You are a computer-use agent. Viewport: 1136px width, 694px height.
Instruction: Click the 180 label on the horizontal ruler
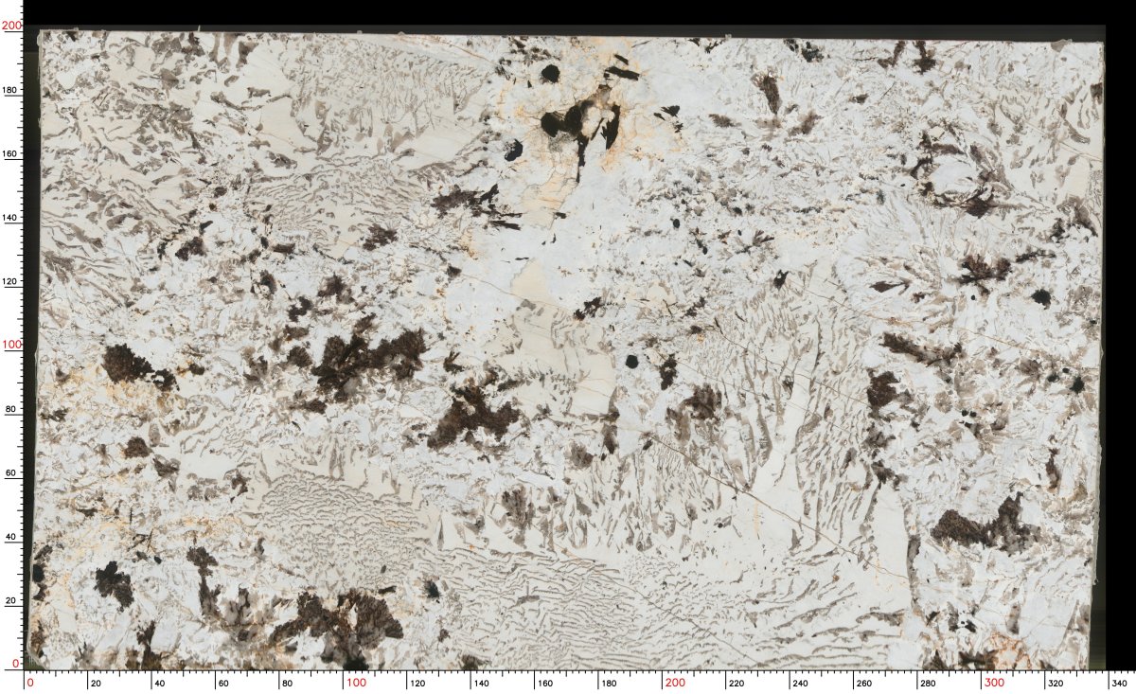coord(608,683)
